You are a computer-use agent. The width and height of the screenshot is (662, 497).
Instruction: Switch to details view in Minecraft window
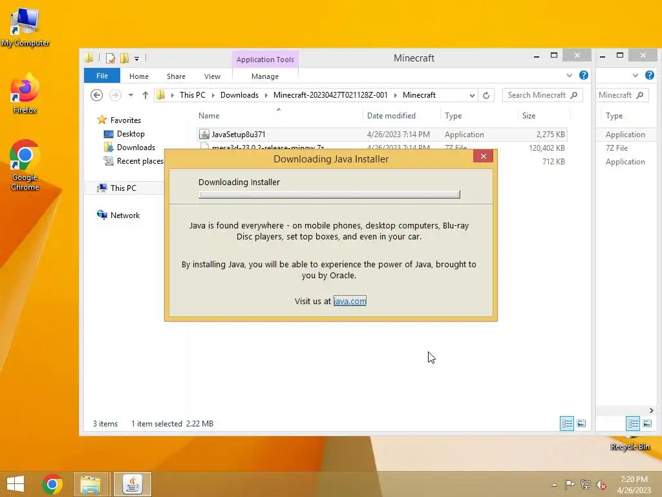pyautogui.click(x=567, y=423)
